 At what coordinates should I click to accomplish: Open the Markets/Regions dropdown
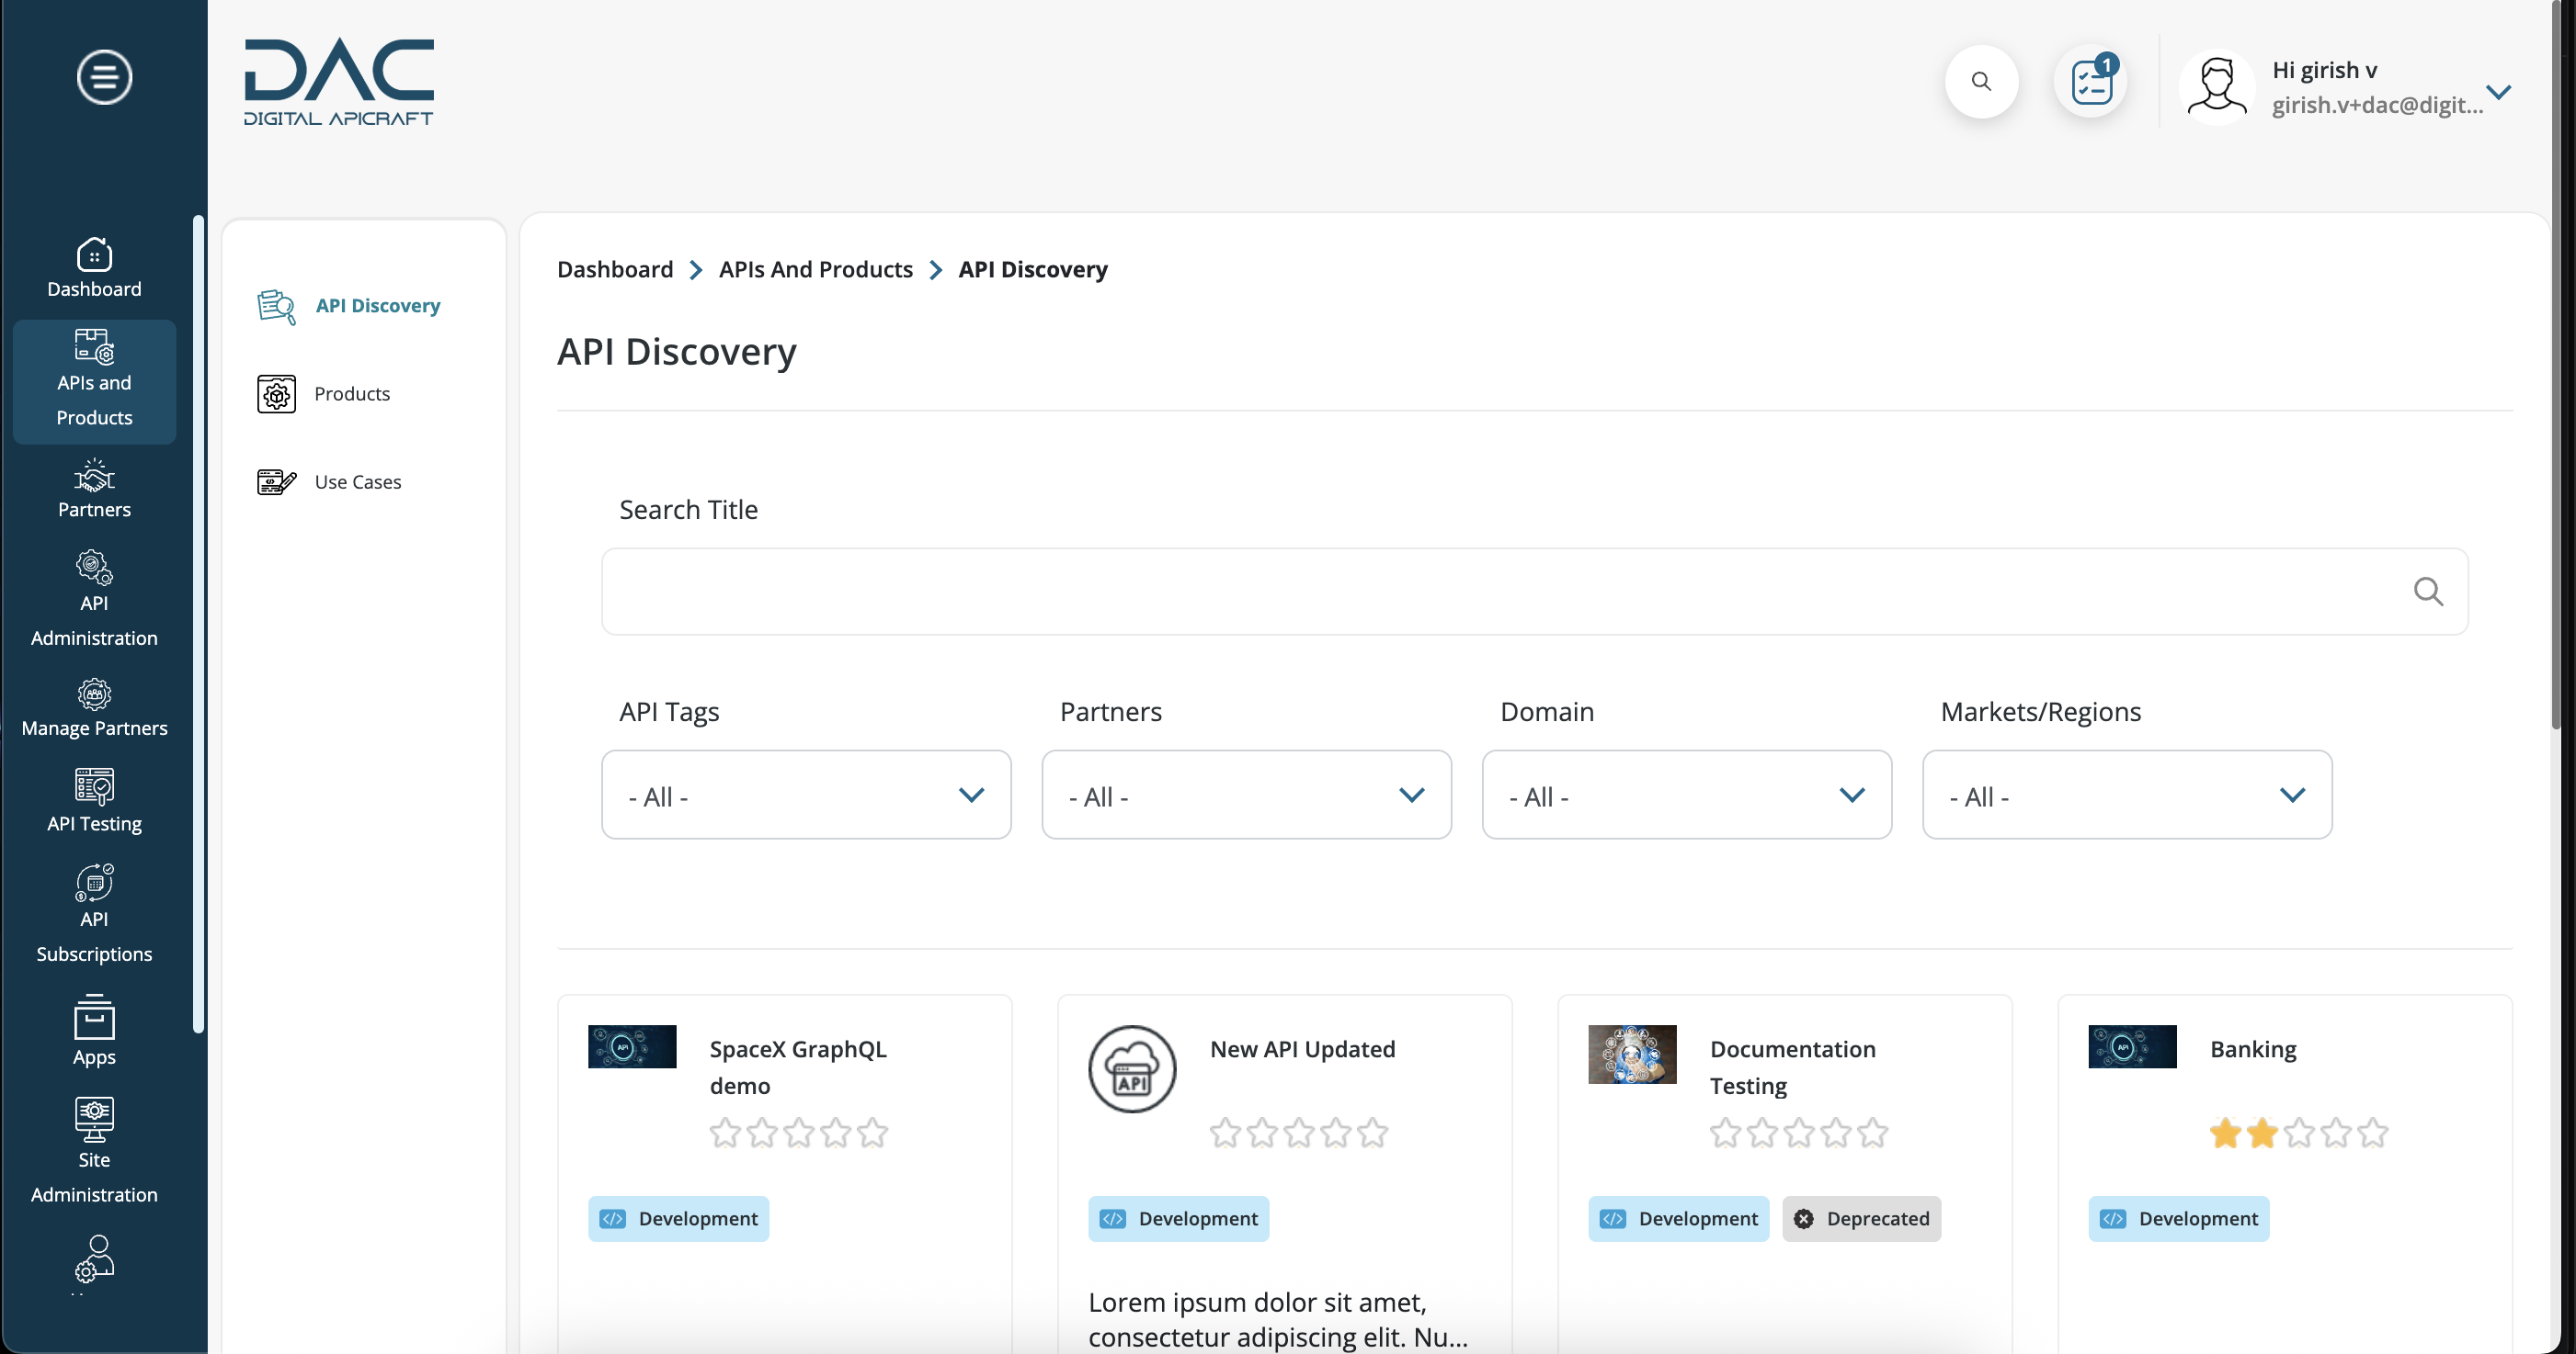[x=2127, y=795]
